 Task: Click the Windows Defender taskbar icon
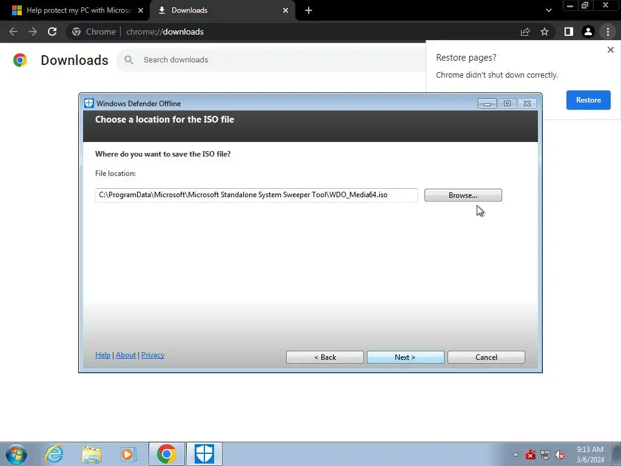204,454
